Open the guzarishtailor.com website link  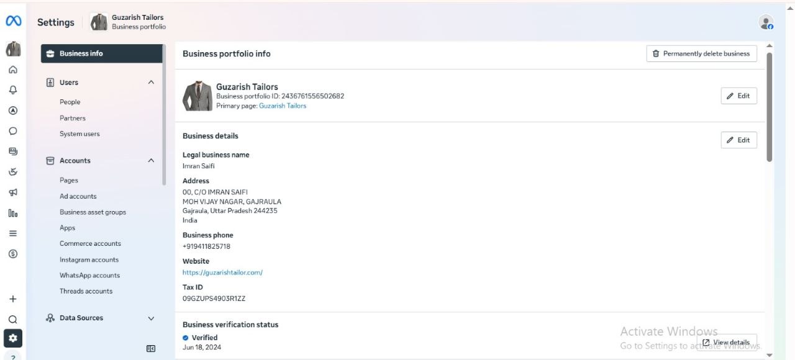point(222,272)
